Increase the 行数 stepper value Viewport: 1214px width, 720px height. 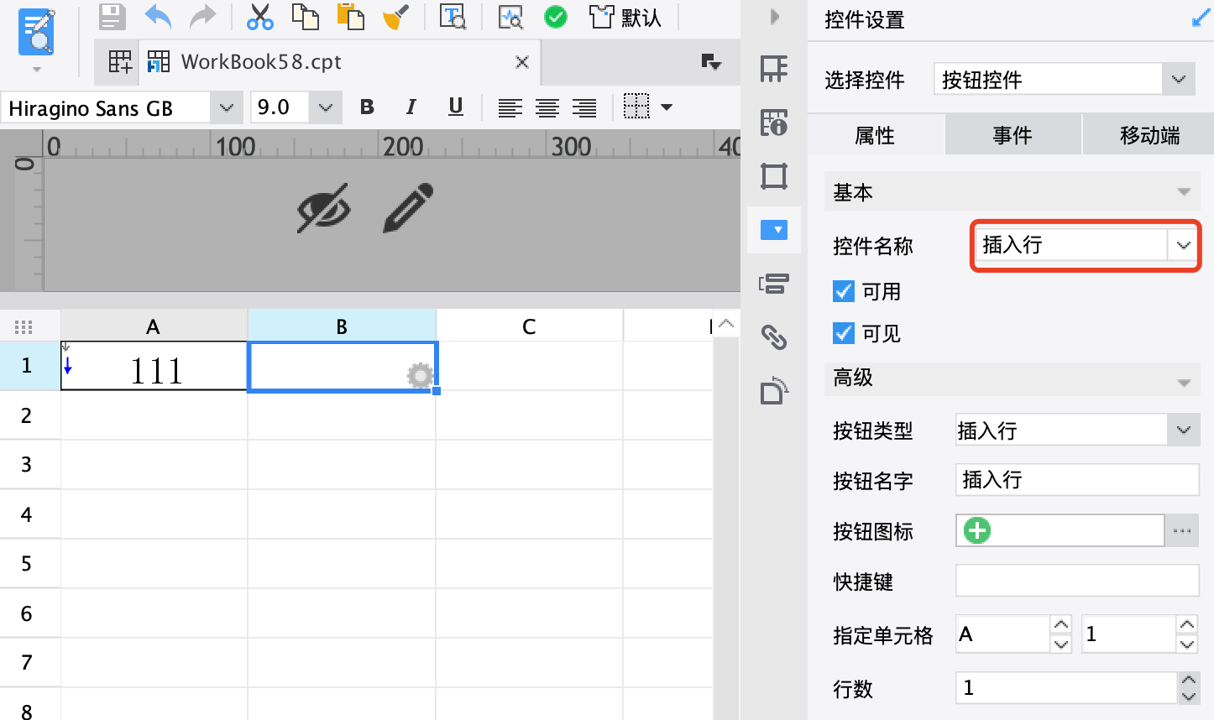[x=1188, y=681]
